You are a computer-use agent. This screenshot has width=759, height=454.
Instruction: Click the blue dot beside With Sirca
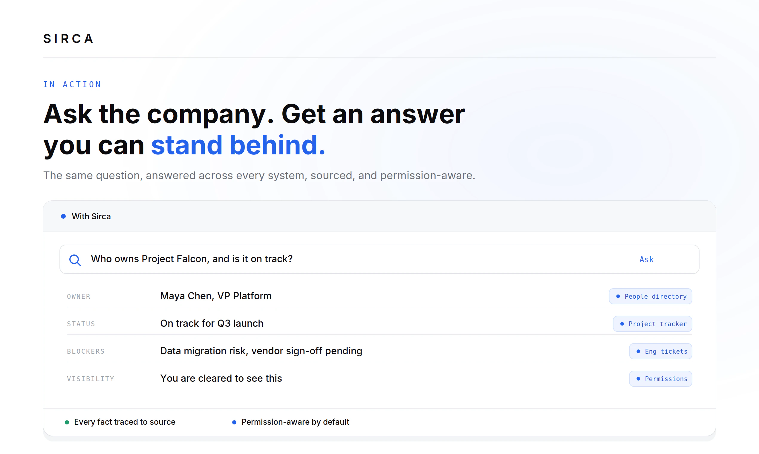(63, 216)
